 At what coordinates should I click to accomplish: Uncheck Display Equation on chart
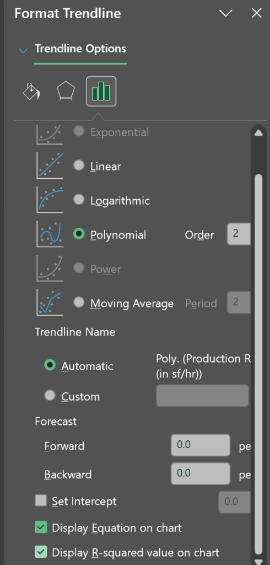pyautogui.click(x=41, y=527)
